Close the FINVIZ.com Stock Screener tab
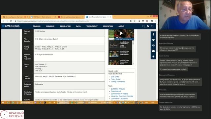 [x=55, y=17]
